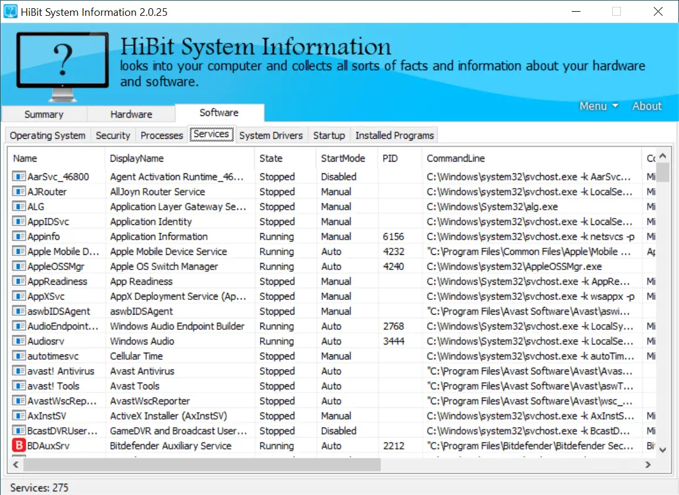Image resolution: width=679 pixels, height=495 pixels.
Task: Open the System Drivers subtab
Action: coord(271,135)
